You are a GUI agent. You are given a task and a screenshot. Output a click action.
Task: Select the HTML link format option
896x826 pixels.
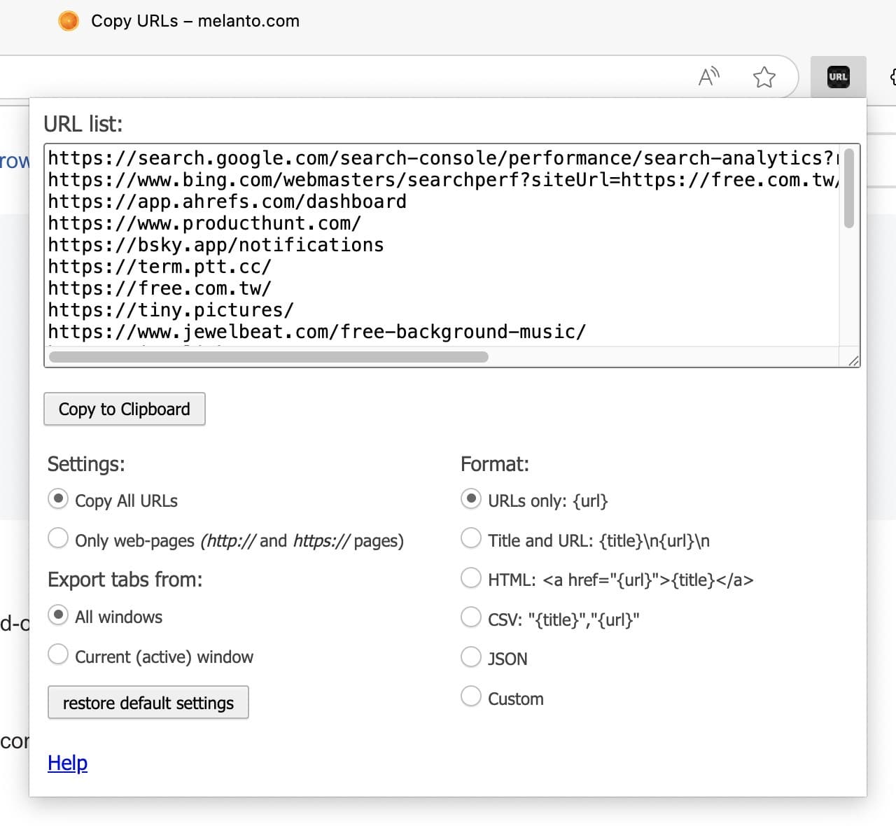(x=471, y=578)
